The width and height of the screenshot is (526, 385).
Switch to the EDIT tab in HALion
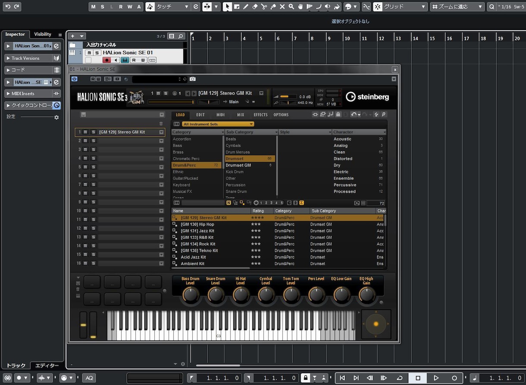[x=200, y=115]
